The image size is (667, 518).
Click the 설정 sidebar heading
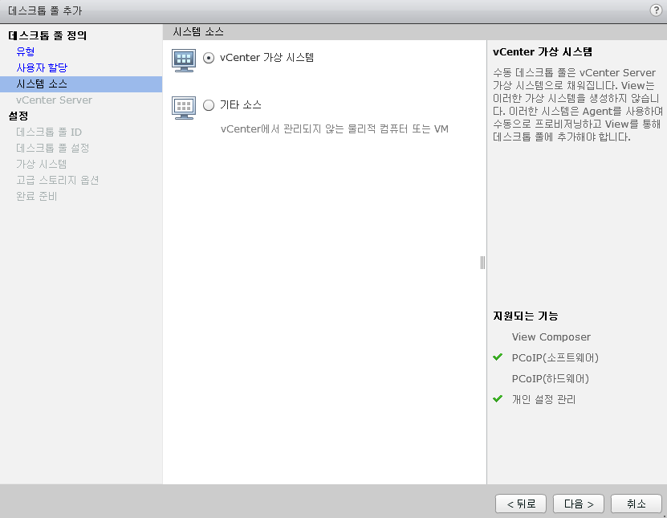tap(18, 116)
